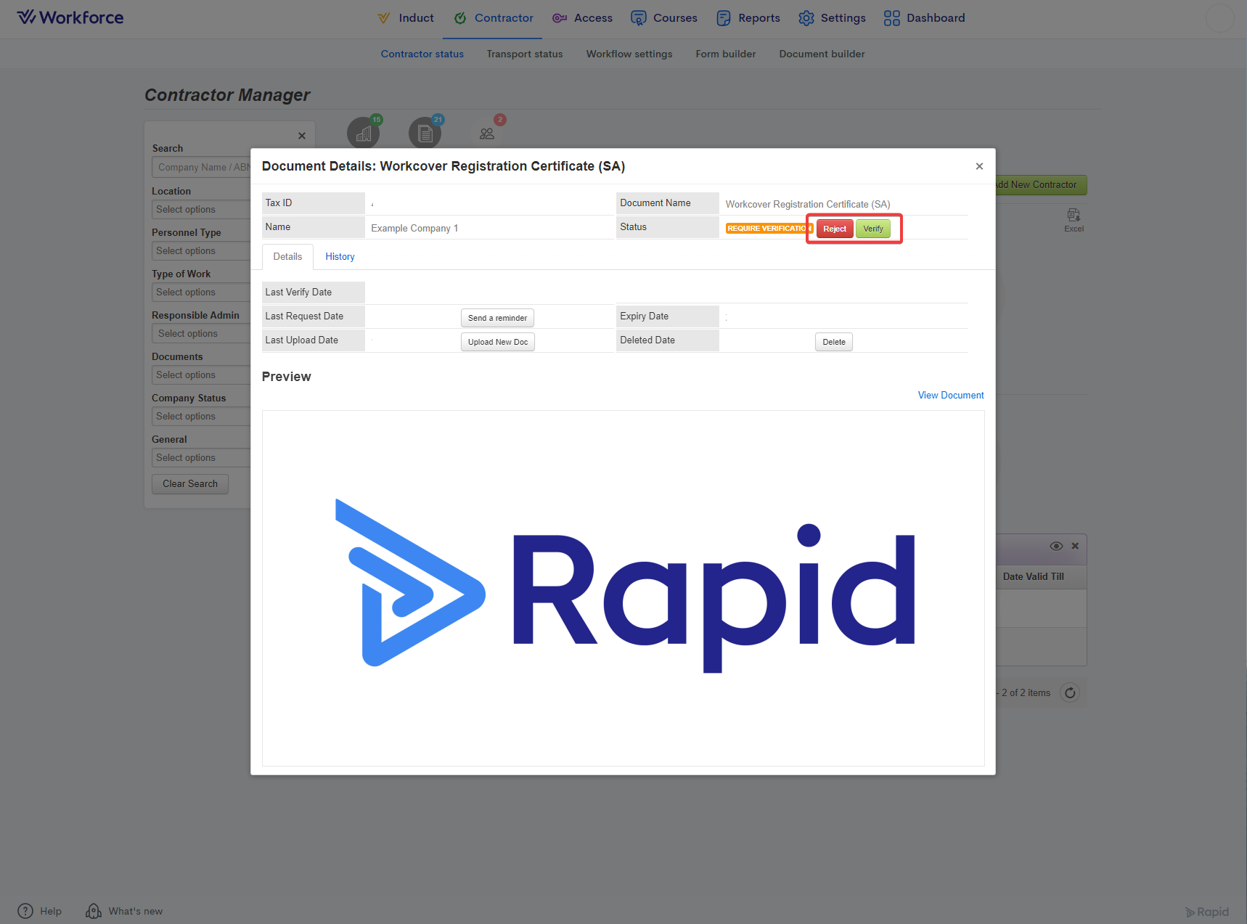Click the Induct checkmark icon
Screen dimensions: 1247x924
click(x=384, y=18)
